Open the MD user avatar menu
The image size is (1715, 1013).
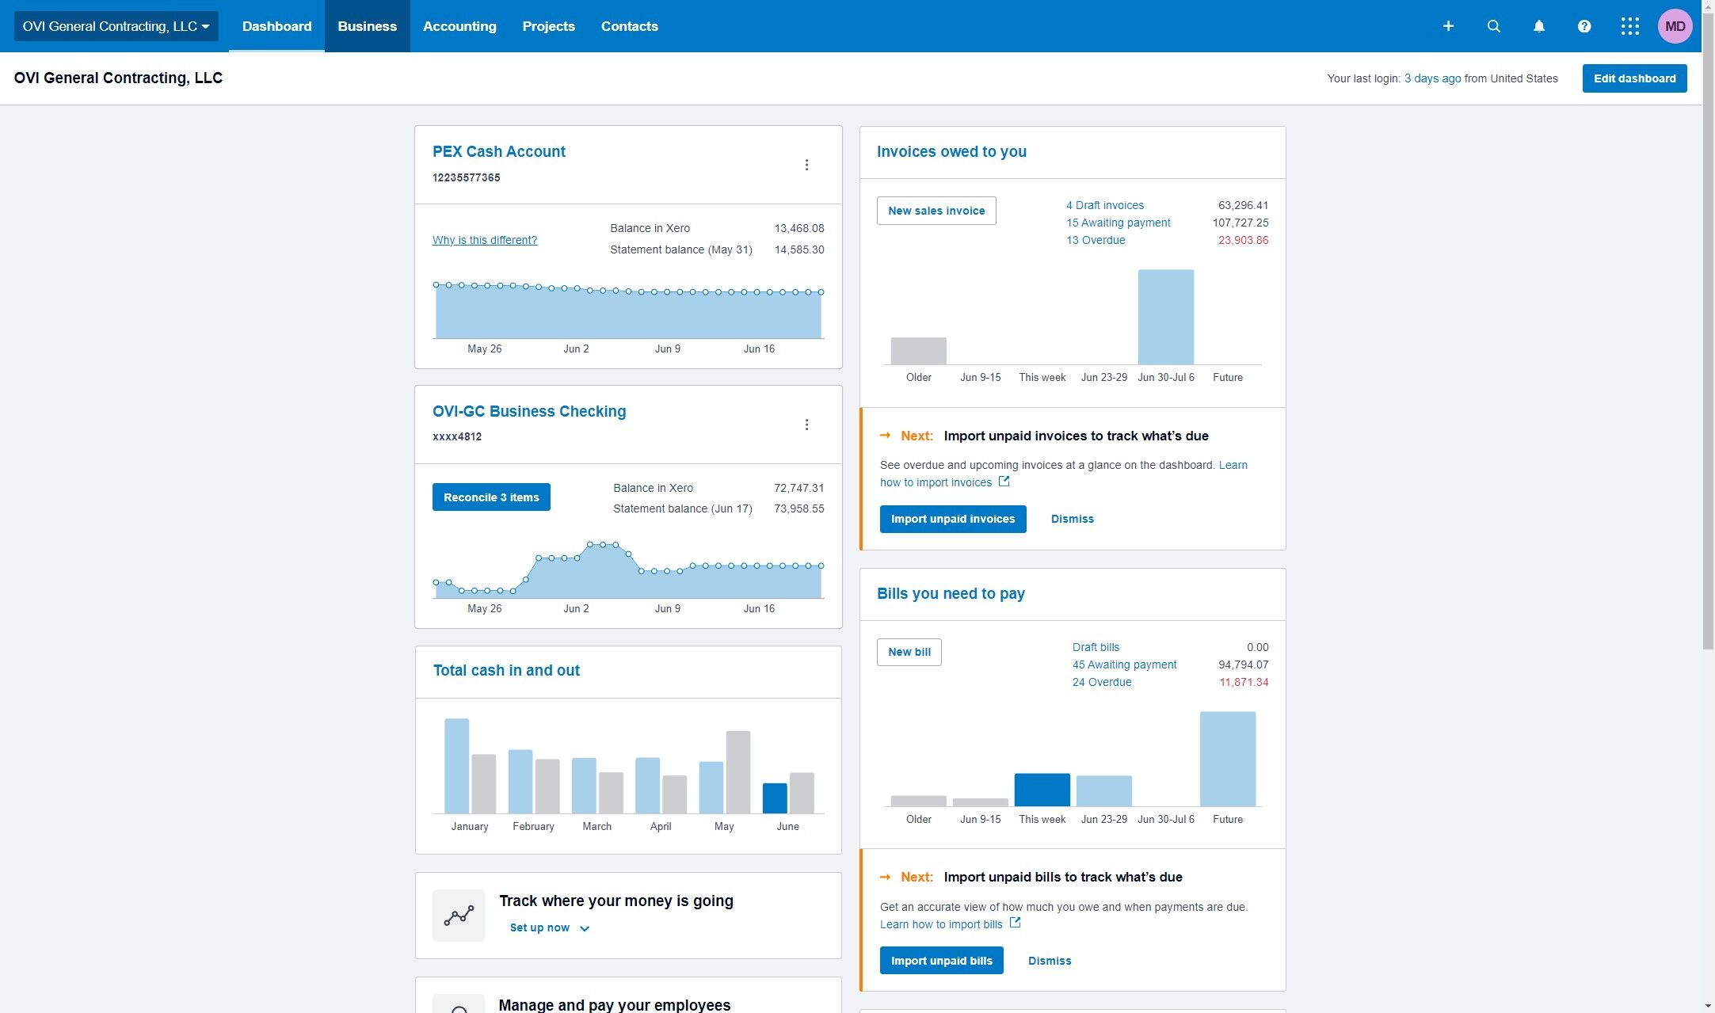point(1675,26)
